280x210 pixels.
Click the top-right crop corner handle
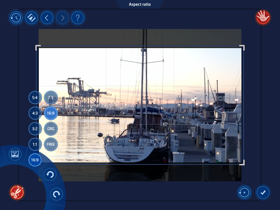click(242, 48)
